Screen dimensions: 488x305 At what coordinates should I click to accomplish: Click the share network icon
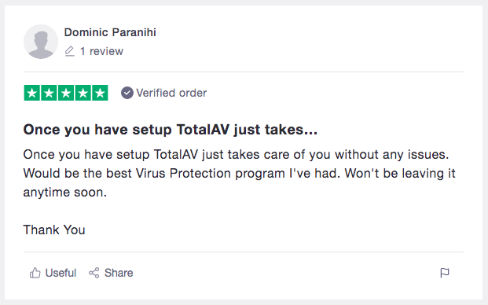pos(94,273)
